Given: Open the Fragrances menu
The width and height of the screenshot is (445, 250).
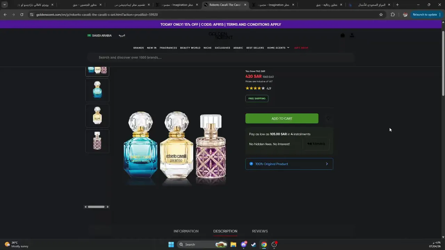Looking at the screenshot, I should pos(168,48).
